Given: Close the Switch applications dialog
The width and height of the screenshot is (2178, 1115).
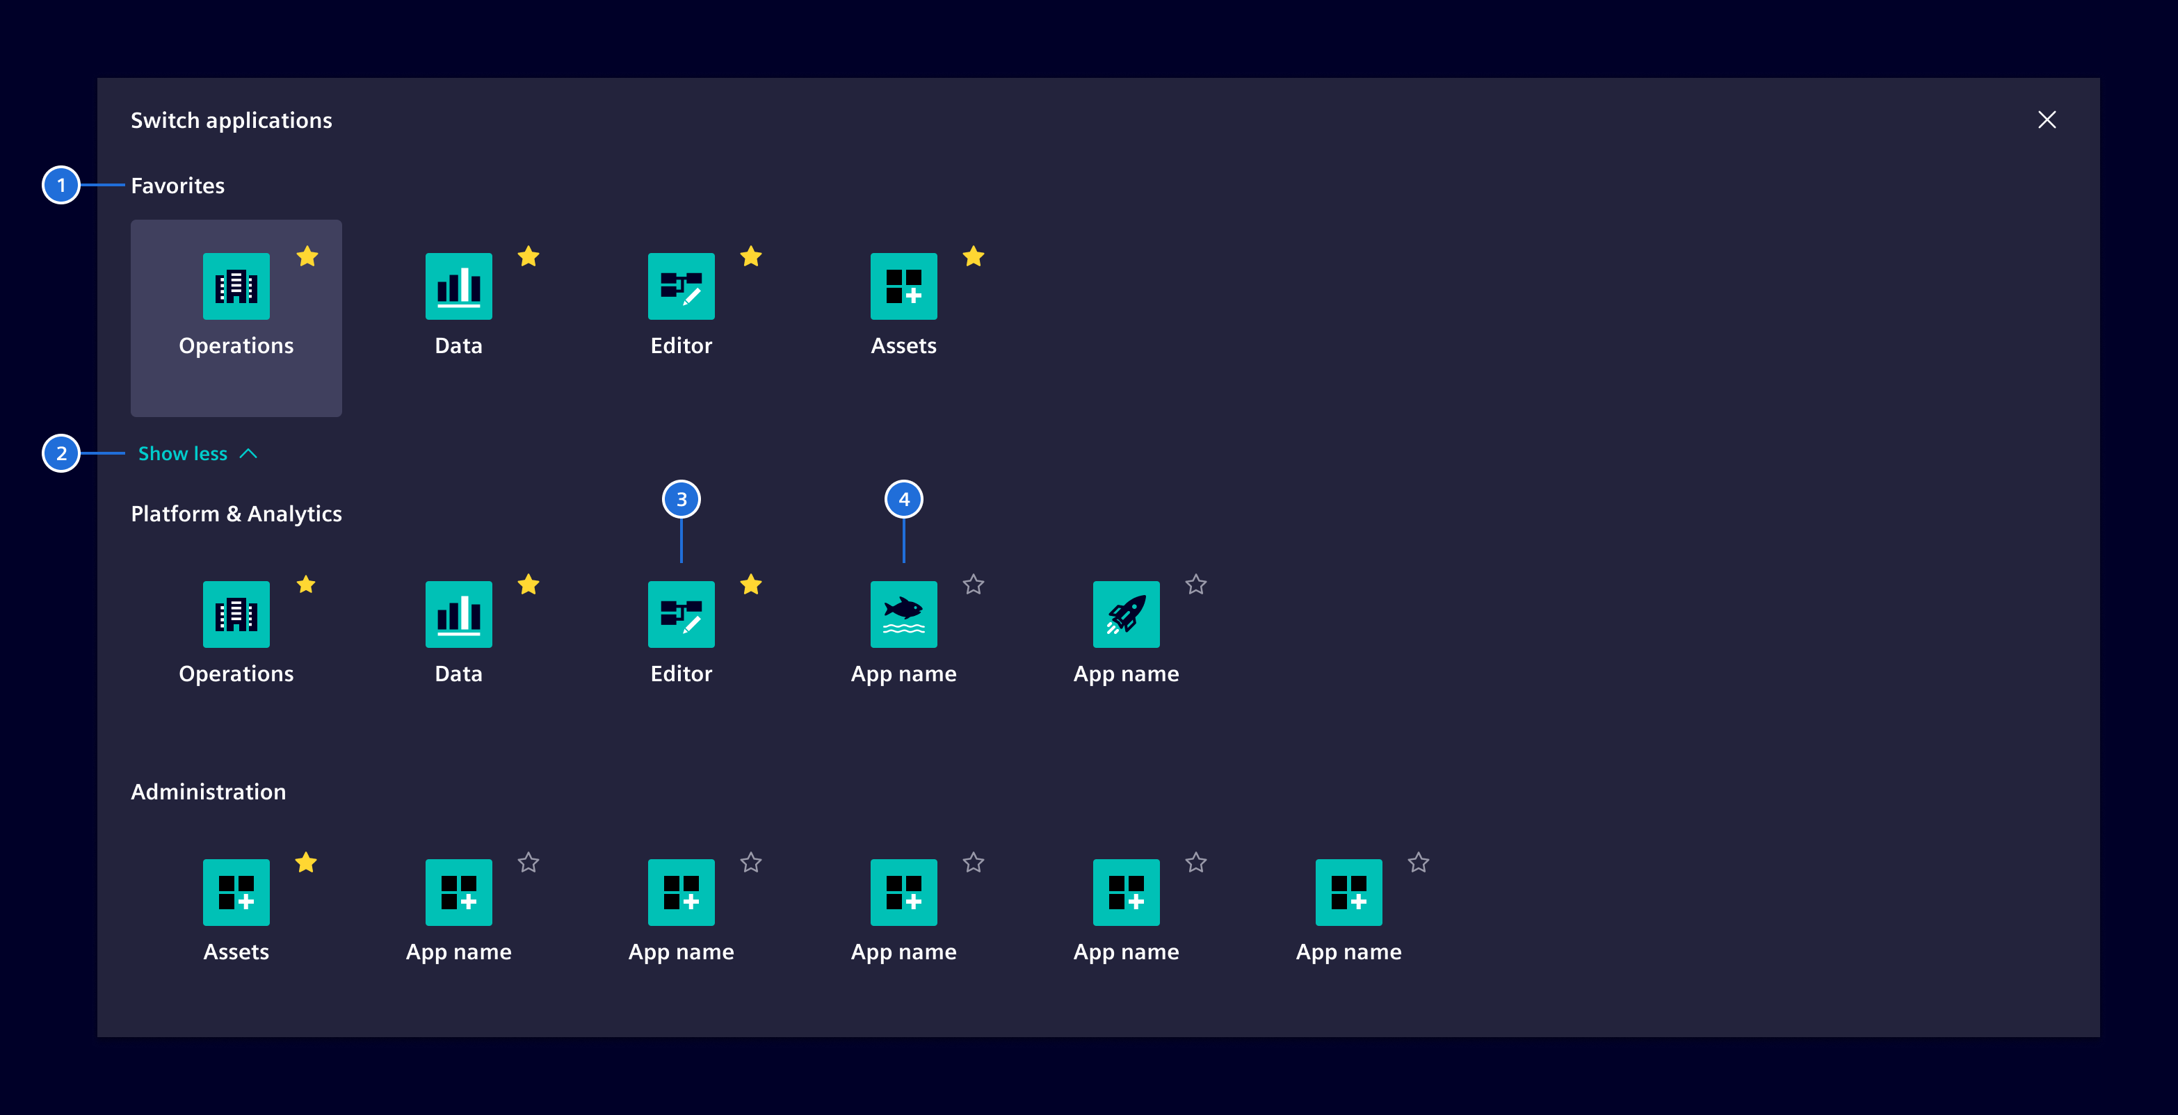Looking at the screenshot, I should pos(2046,120).
